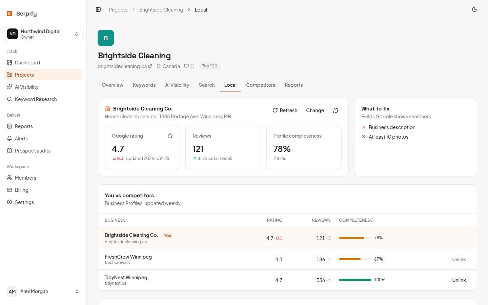This screenshot has height=305, width=488.
Task: Open AI Visibility in the sidebar
Action: (43, 87)
